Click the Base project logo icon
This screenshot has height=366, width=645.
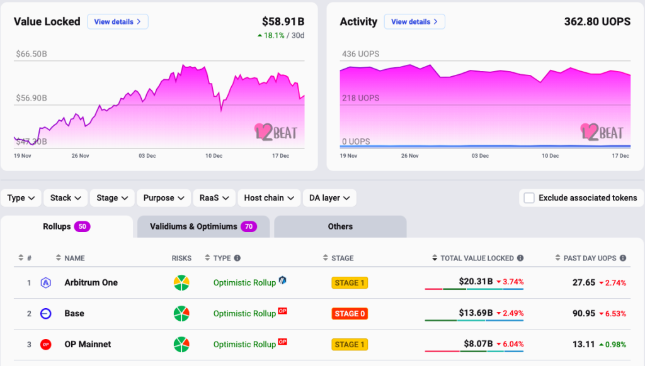pos(45,313)
